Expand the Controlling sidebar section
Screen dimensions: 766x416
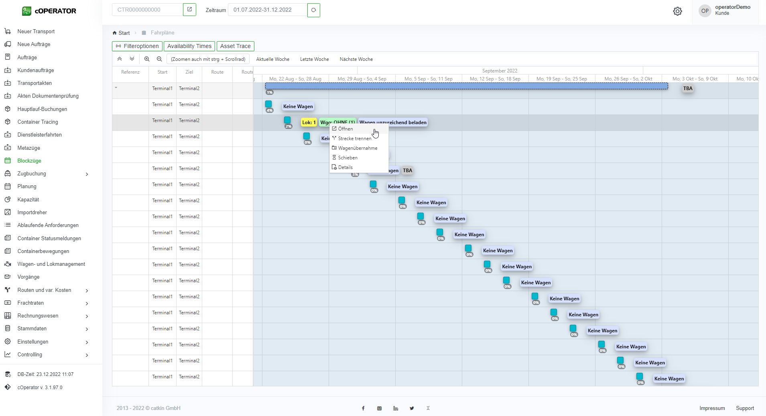87,355
